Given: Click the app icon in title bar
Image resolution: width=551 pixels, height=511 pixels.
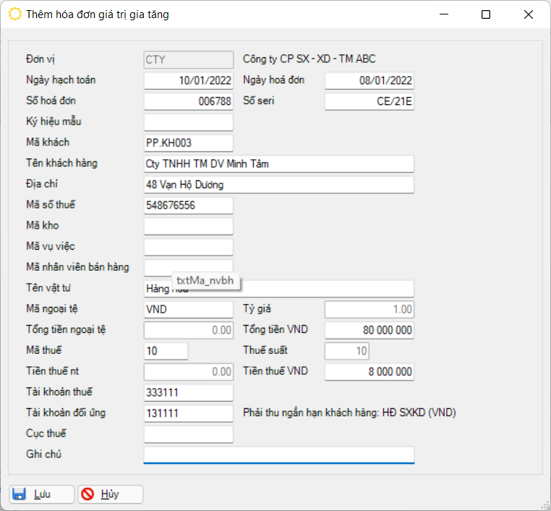Looking at the screenshot, I should [14, 14].
